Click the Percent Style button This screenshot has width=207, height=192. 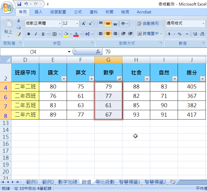click(180, 34)
